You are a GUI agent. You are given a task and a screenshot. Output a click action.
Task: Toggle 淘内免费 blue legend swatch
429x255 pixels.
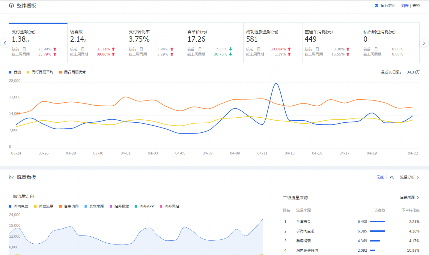10,206
